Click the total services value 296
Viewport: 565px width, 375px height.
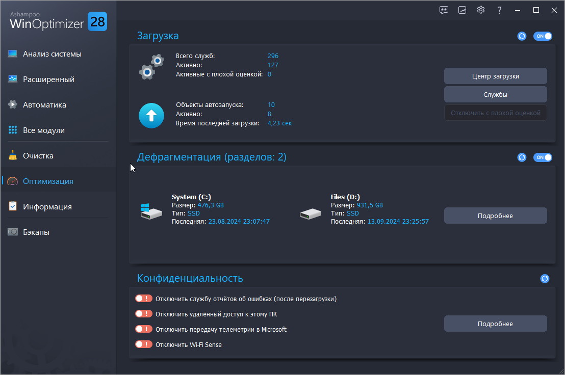coord(273,56)
